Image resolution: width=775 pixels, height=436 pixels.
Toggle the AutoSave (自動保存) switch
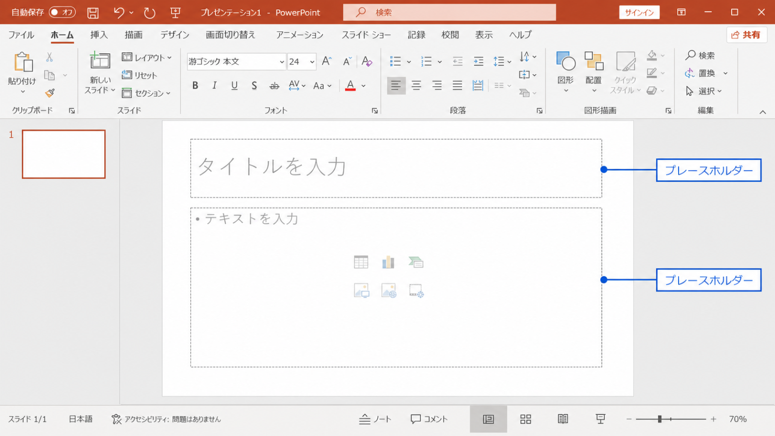click(x=62, y=13)
